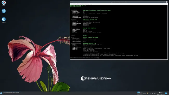Click the "System Information" heading in terminal
The image size is (169, 95).
coord(75,7)
